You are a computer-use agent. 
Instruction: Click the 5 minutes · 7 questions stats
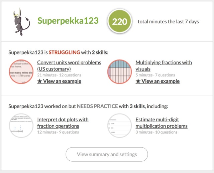point(155,75)
